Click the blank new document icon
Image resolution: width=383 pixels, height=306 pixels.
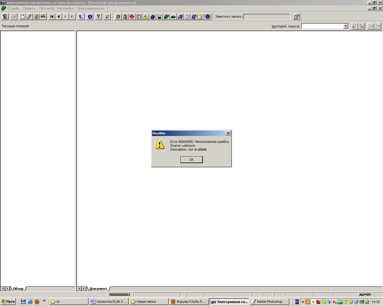tap(22, 17)
